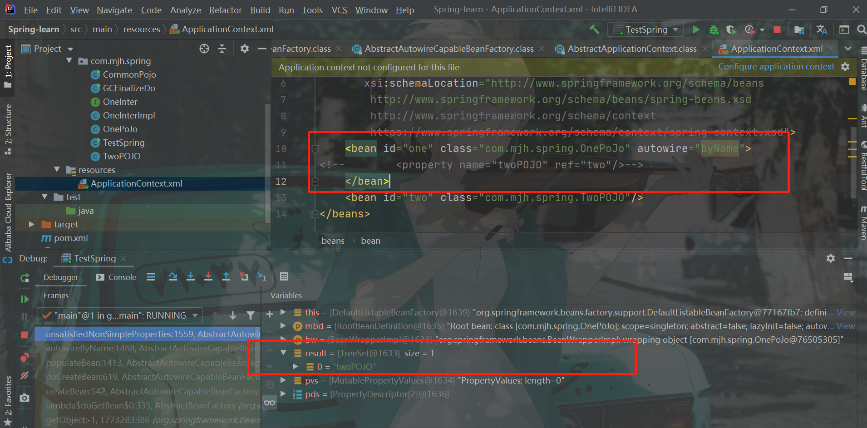Step over in the debugger toolbar
The image size is (867, 428).
tap(173, 276)
